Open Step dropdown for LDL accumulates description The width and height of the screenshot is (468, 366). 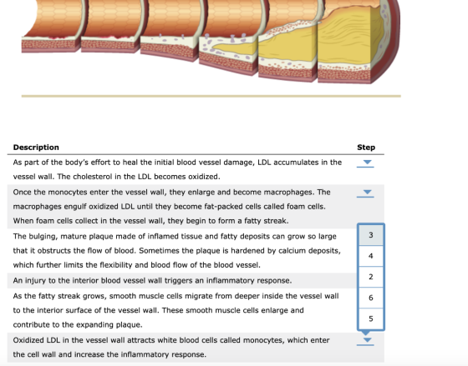[x=365, y=163]
